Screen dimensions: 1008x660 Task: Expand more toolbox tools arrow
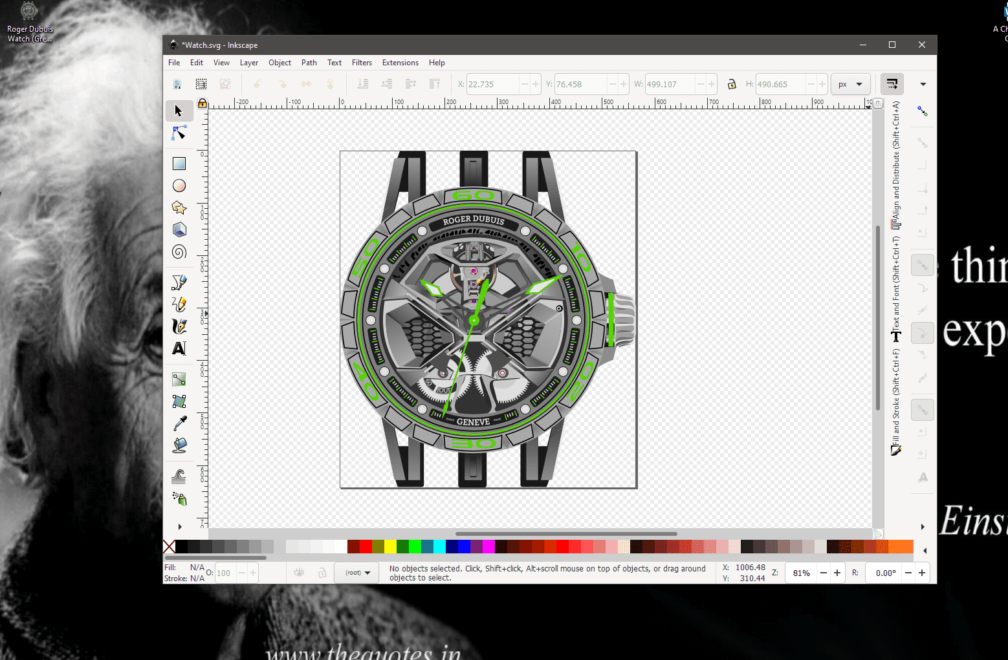[180, 526]
